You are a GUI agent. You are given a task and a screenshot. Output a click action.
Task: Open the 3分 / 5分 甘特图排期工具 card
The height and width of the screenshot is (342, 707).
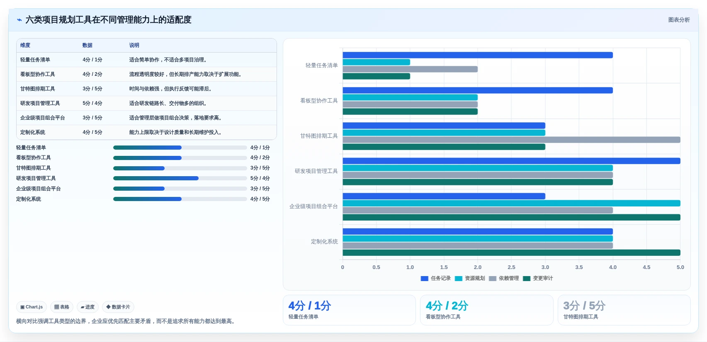[x=624, y=310]
